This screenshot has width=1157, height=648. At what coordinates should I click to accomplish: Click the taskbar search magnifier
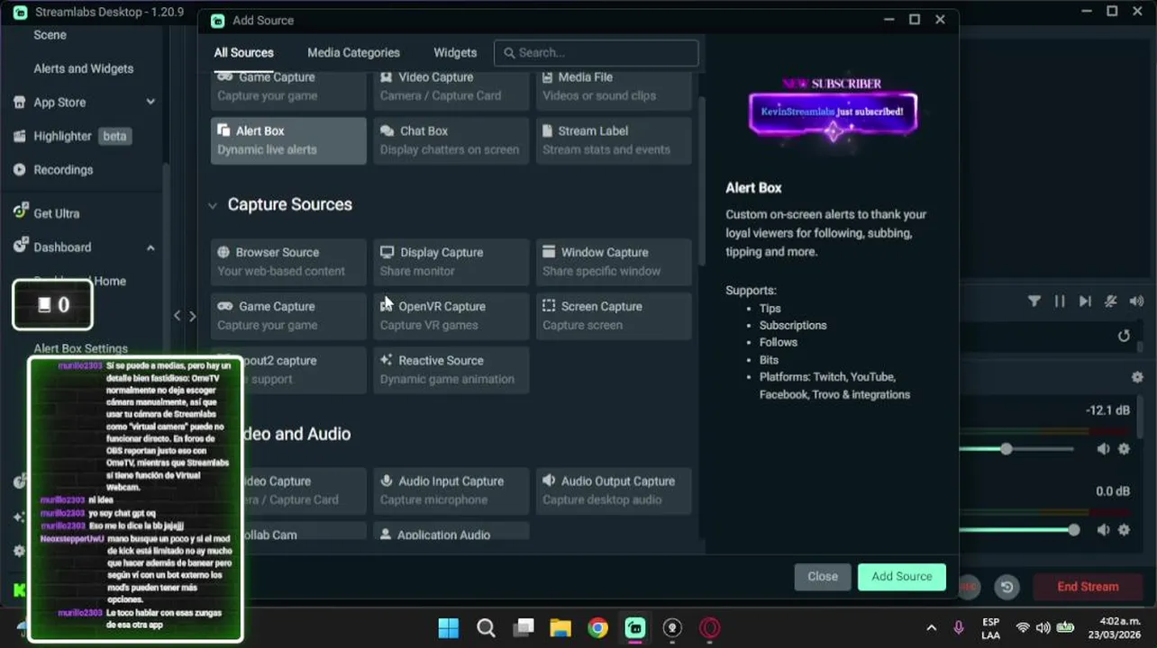point(486,627)
